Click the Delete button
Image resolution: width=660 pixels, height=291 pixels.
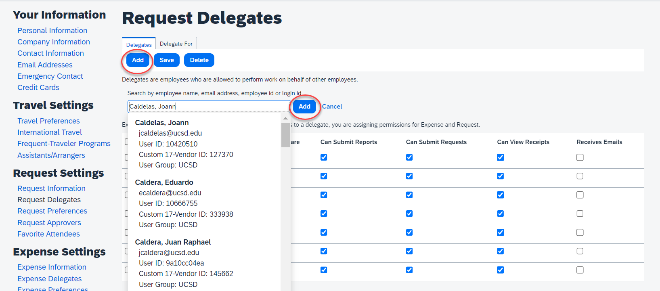[199, 60]
